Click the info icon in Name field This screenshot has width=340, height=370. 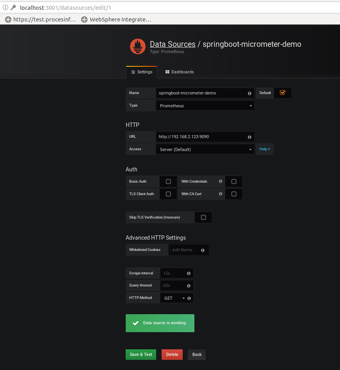249,93
